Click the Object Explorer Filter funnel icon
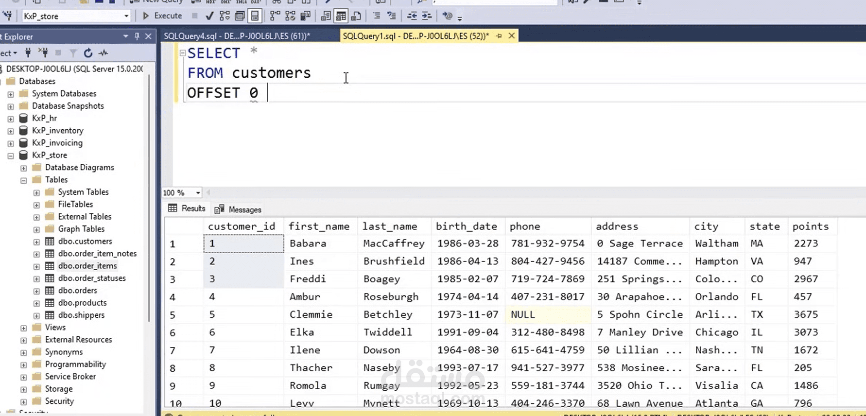The image size is (866, 416). coord(73,53)
